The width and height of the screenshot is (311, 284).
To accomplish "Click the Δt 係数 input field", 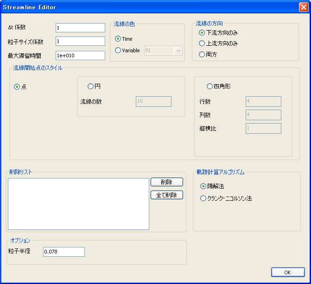I will coord(80,28).
